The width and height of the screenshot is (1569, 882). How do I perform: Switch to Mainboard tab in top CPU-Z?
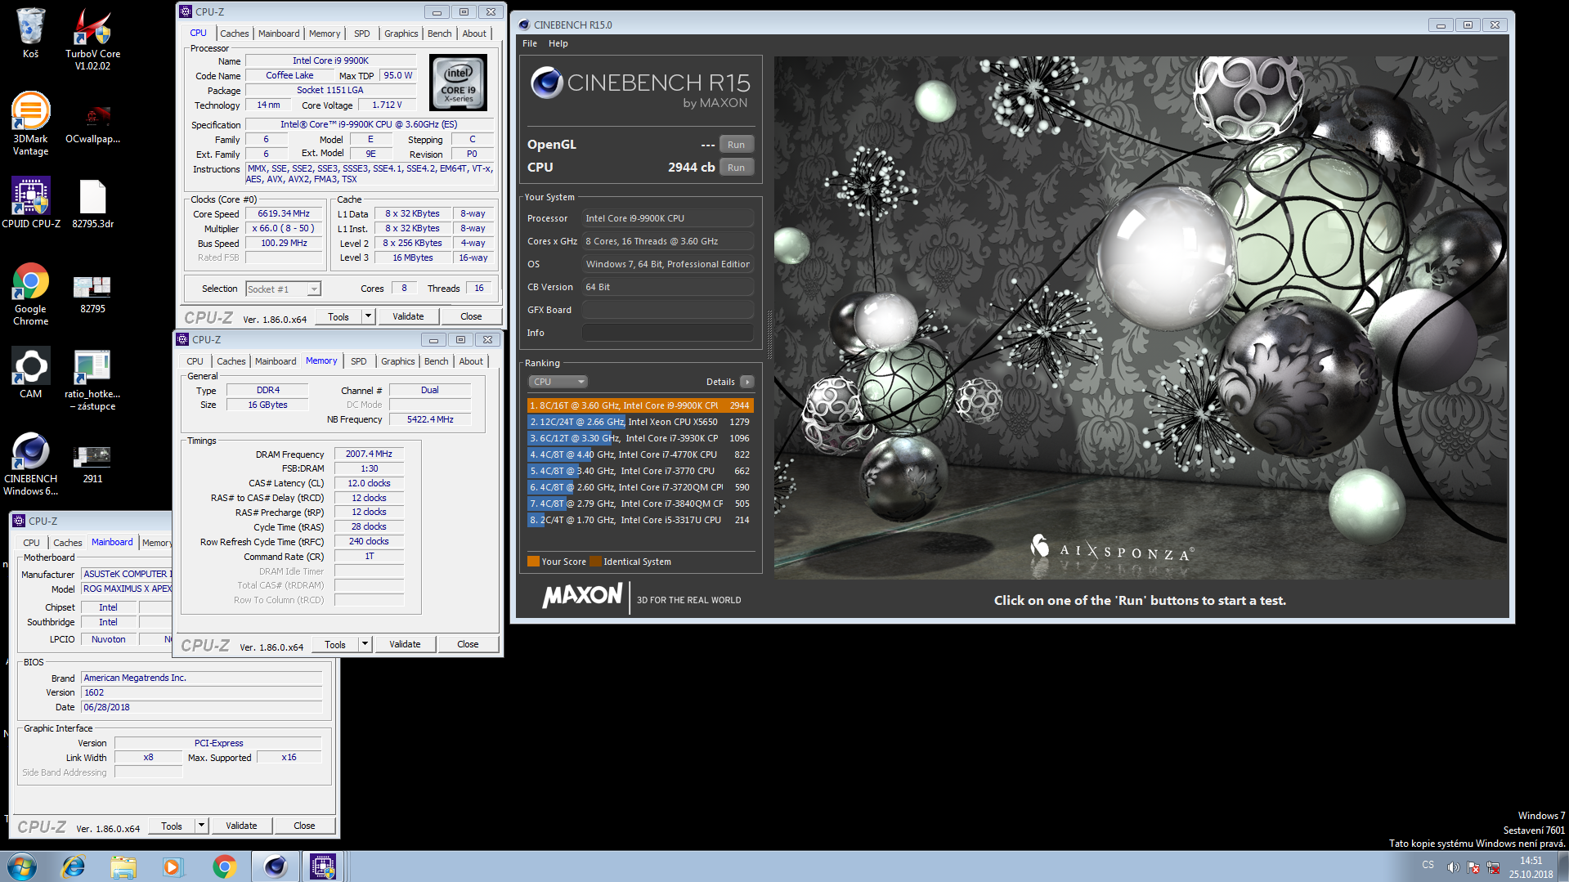(x=279, y=34)
